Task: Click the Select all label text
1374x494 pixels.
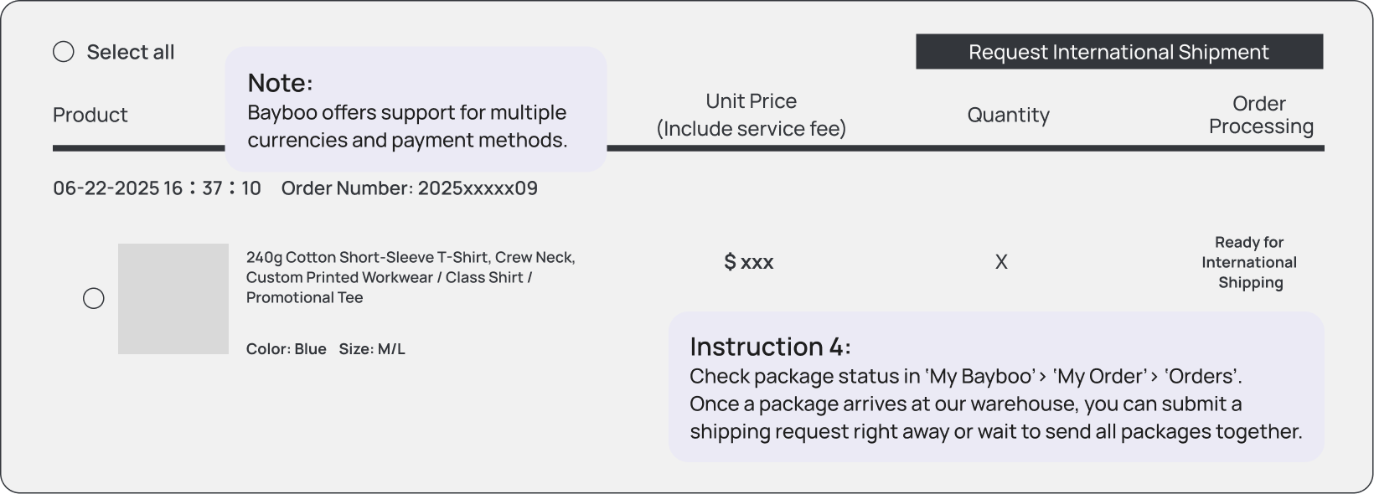Action: [131, 52]
